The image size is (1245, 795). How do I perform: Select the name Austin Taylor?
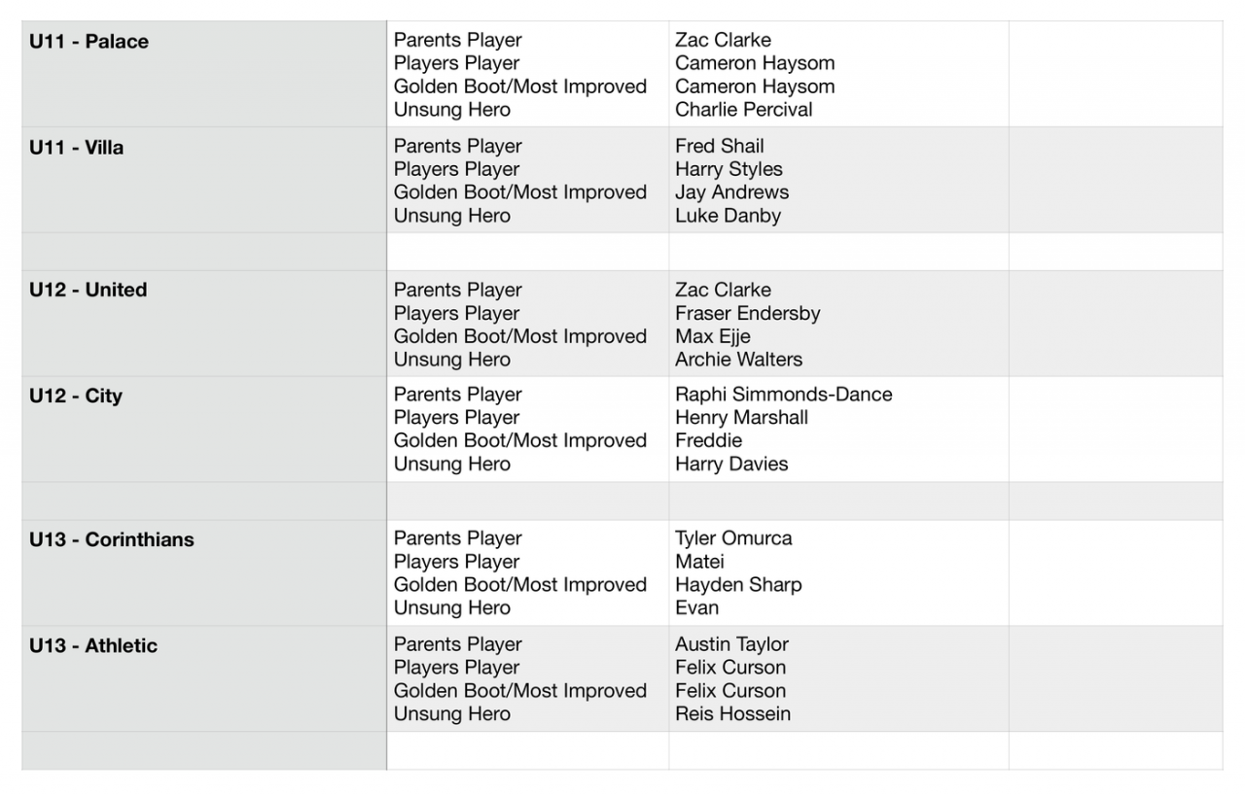point(731,644)
